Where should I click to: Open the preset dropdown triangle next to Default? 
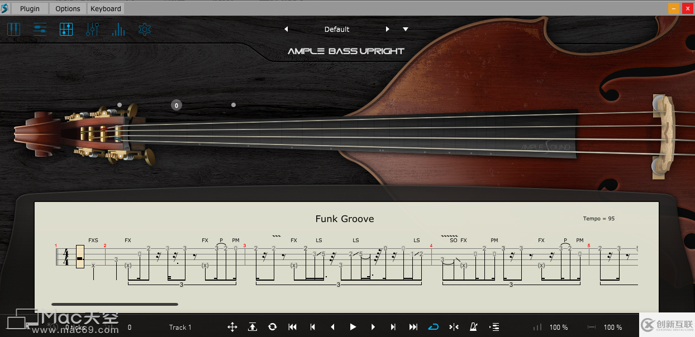[x=405, y=29]
